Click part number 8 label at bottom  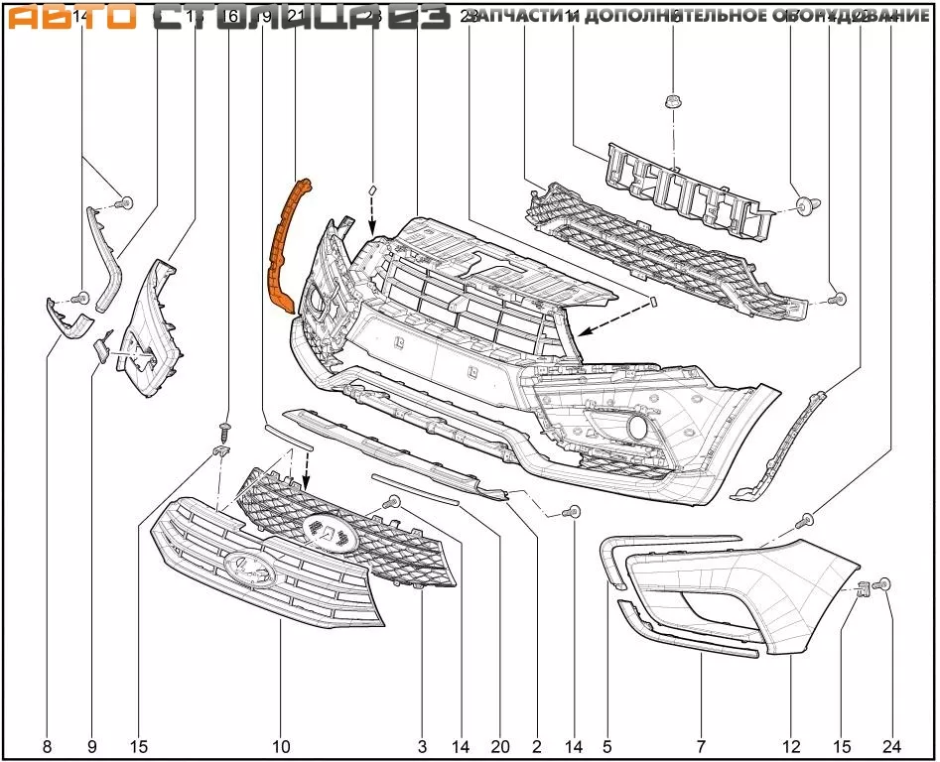point(48,746)
